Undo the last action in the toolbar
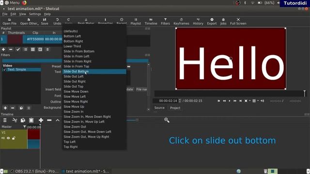 (x=57, y=21)
